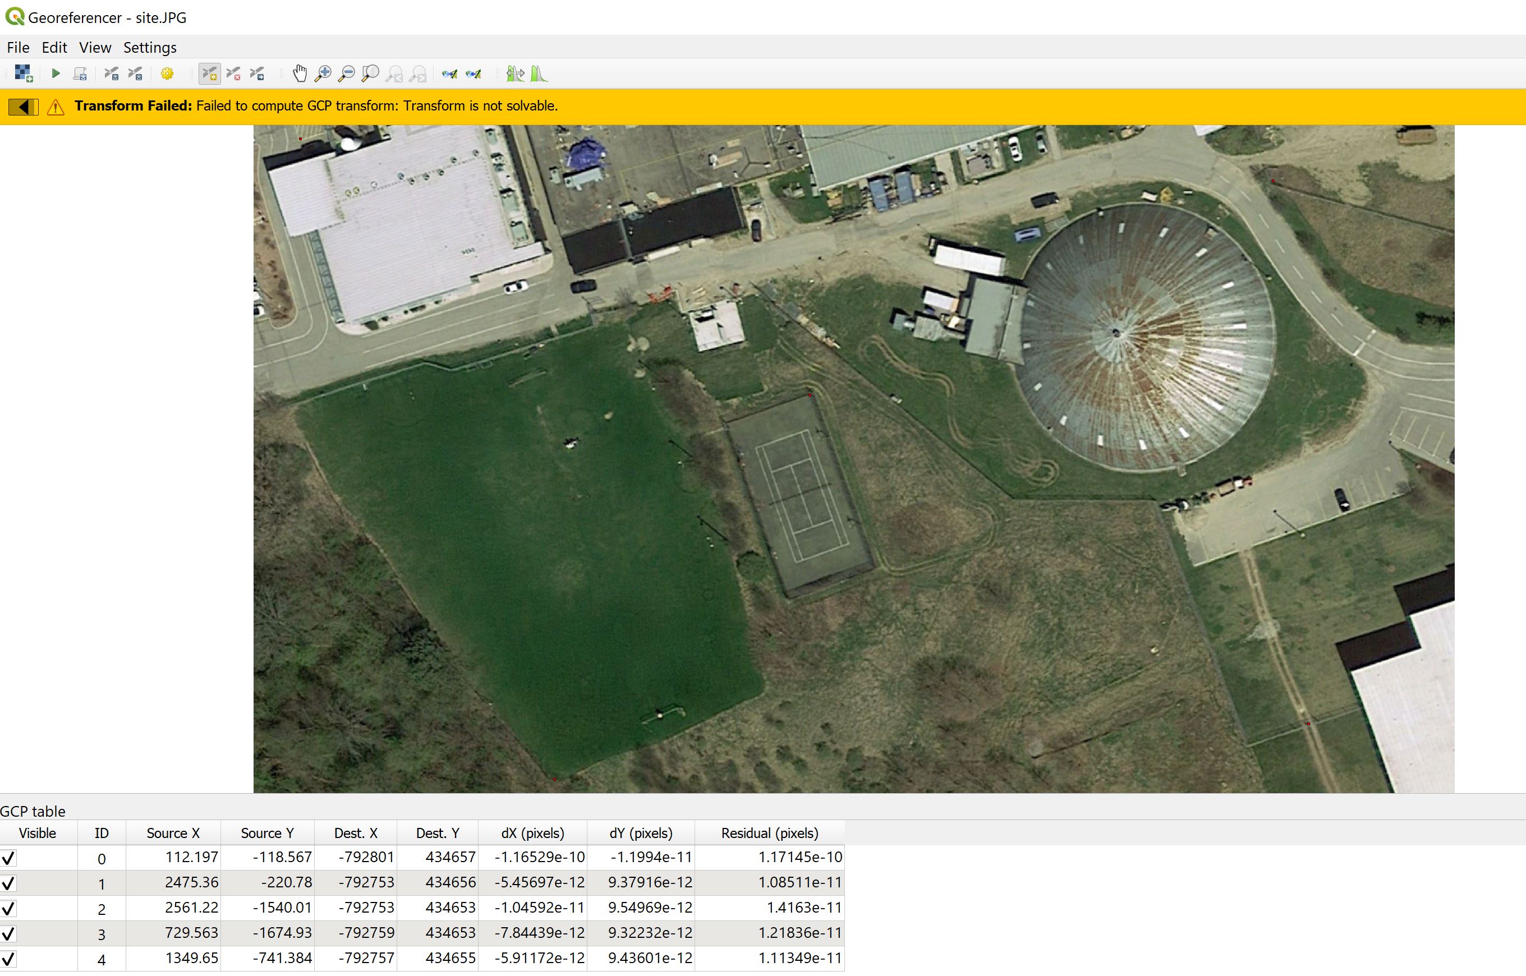
Task: Uncheck visibility for GCP ID 4
Action: click(8, 959)
